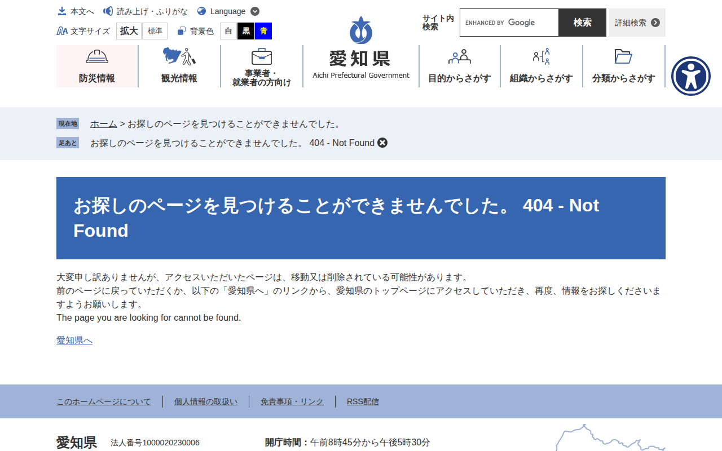Open 目的からさがす via the people icon
Screen dimensions: 722x451
pos(460,56)
